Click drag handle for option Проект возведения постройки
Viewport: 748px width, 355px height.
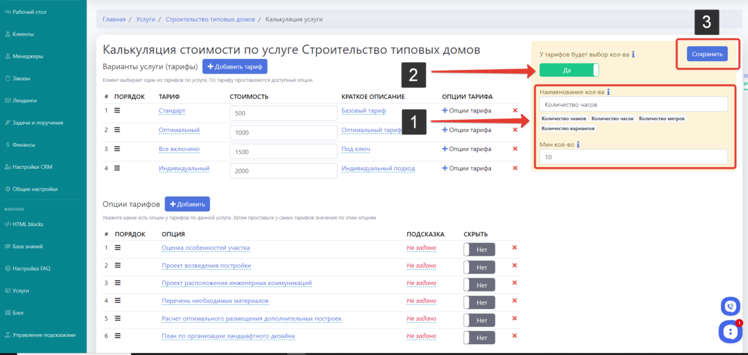117,265
